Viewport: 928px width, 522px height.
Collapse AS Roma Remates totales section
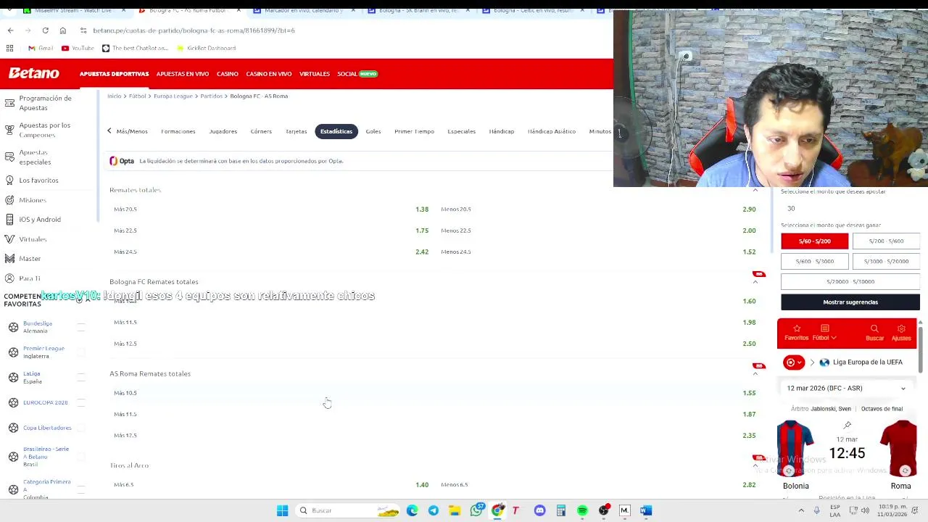[x=755, y=373]
